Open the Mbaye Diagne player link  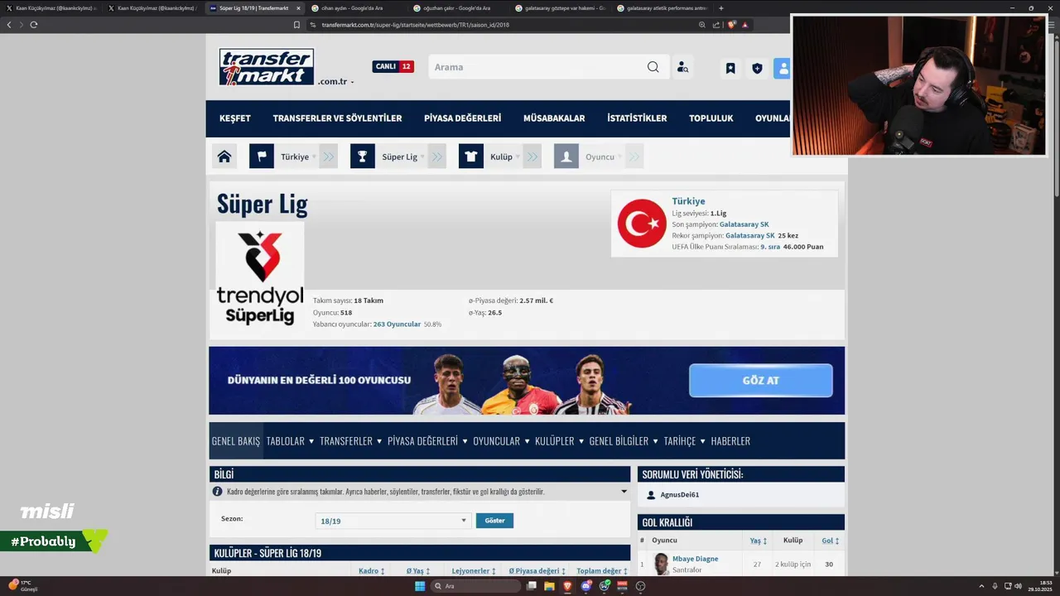pos(695,559)
